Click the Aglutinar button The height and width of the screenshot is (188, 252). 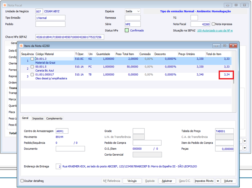(x=167, y=181)
